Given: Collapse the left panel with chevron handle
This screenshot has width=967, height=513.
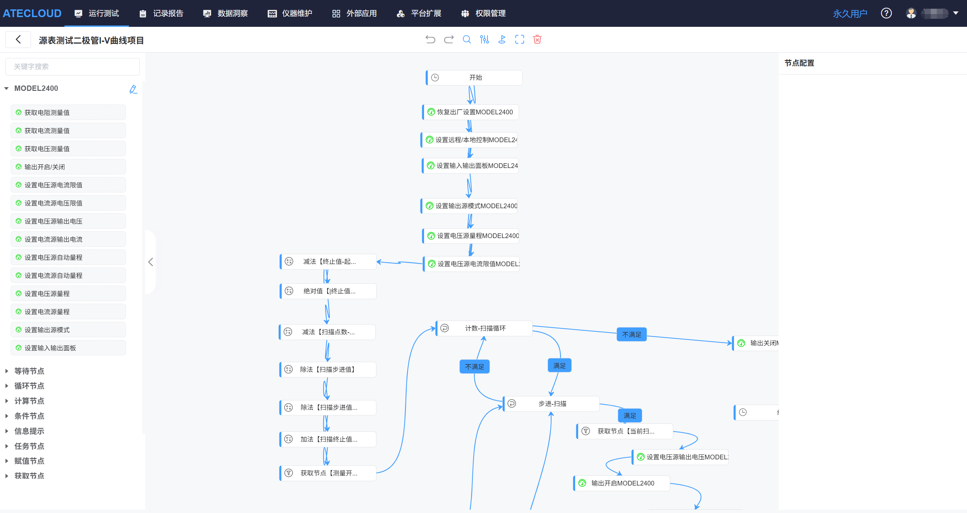Looking at the screenshot, I should [x=150, y=262].
